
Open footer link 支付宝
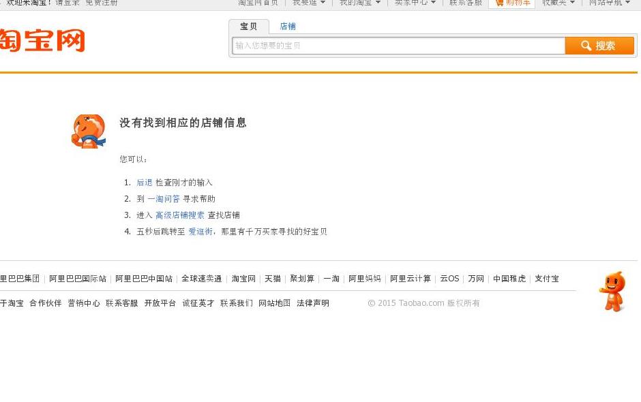tap(547, 279)
